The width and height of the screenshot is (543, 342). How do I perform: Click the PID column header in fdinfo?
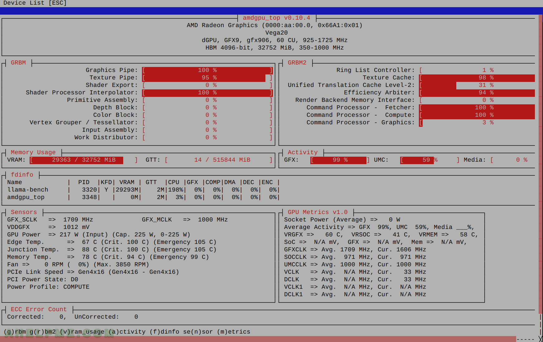tap(84, 182)
